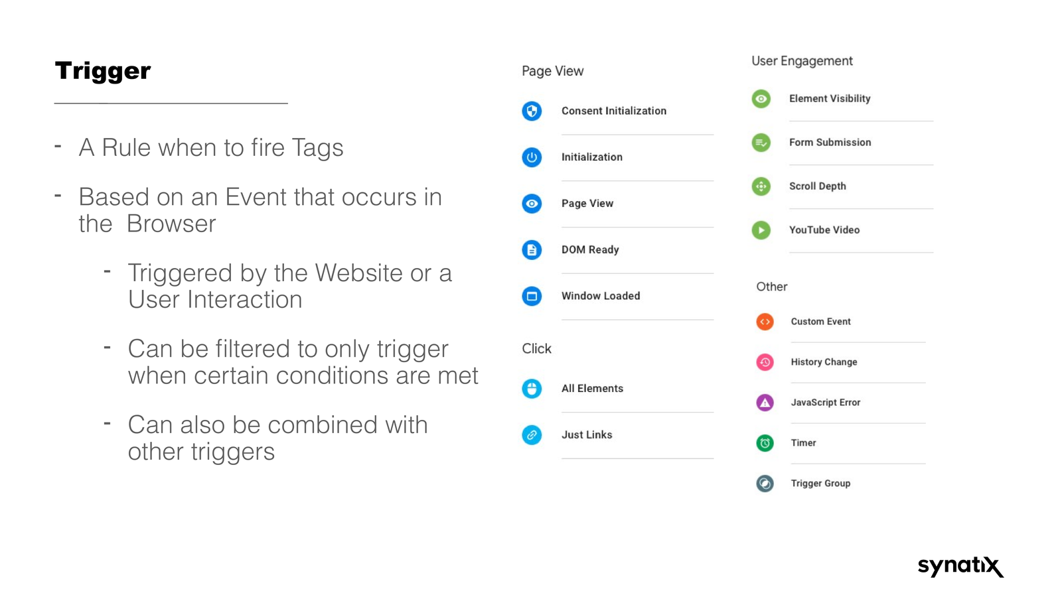Image resolution: width=1062 pixels, height=597 pixels.
Task: Select the Scroll Depth trigger label
Action: [x=817, y=186]
